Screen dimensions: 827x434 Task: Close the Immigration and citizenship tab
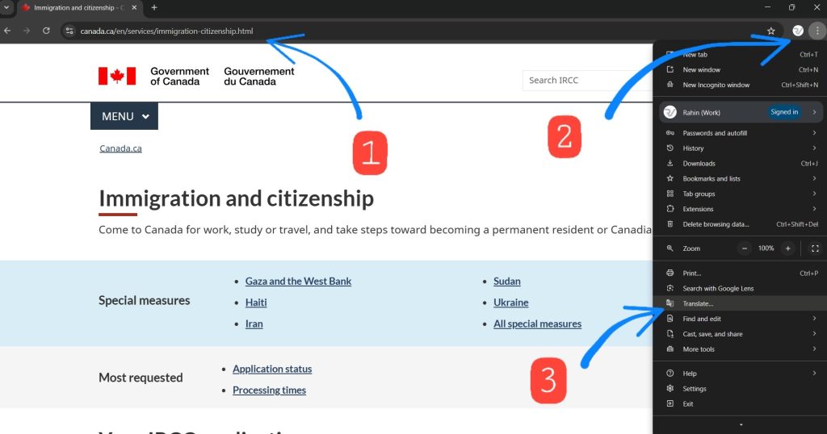[134, 7]
